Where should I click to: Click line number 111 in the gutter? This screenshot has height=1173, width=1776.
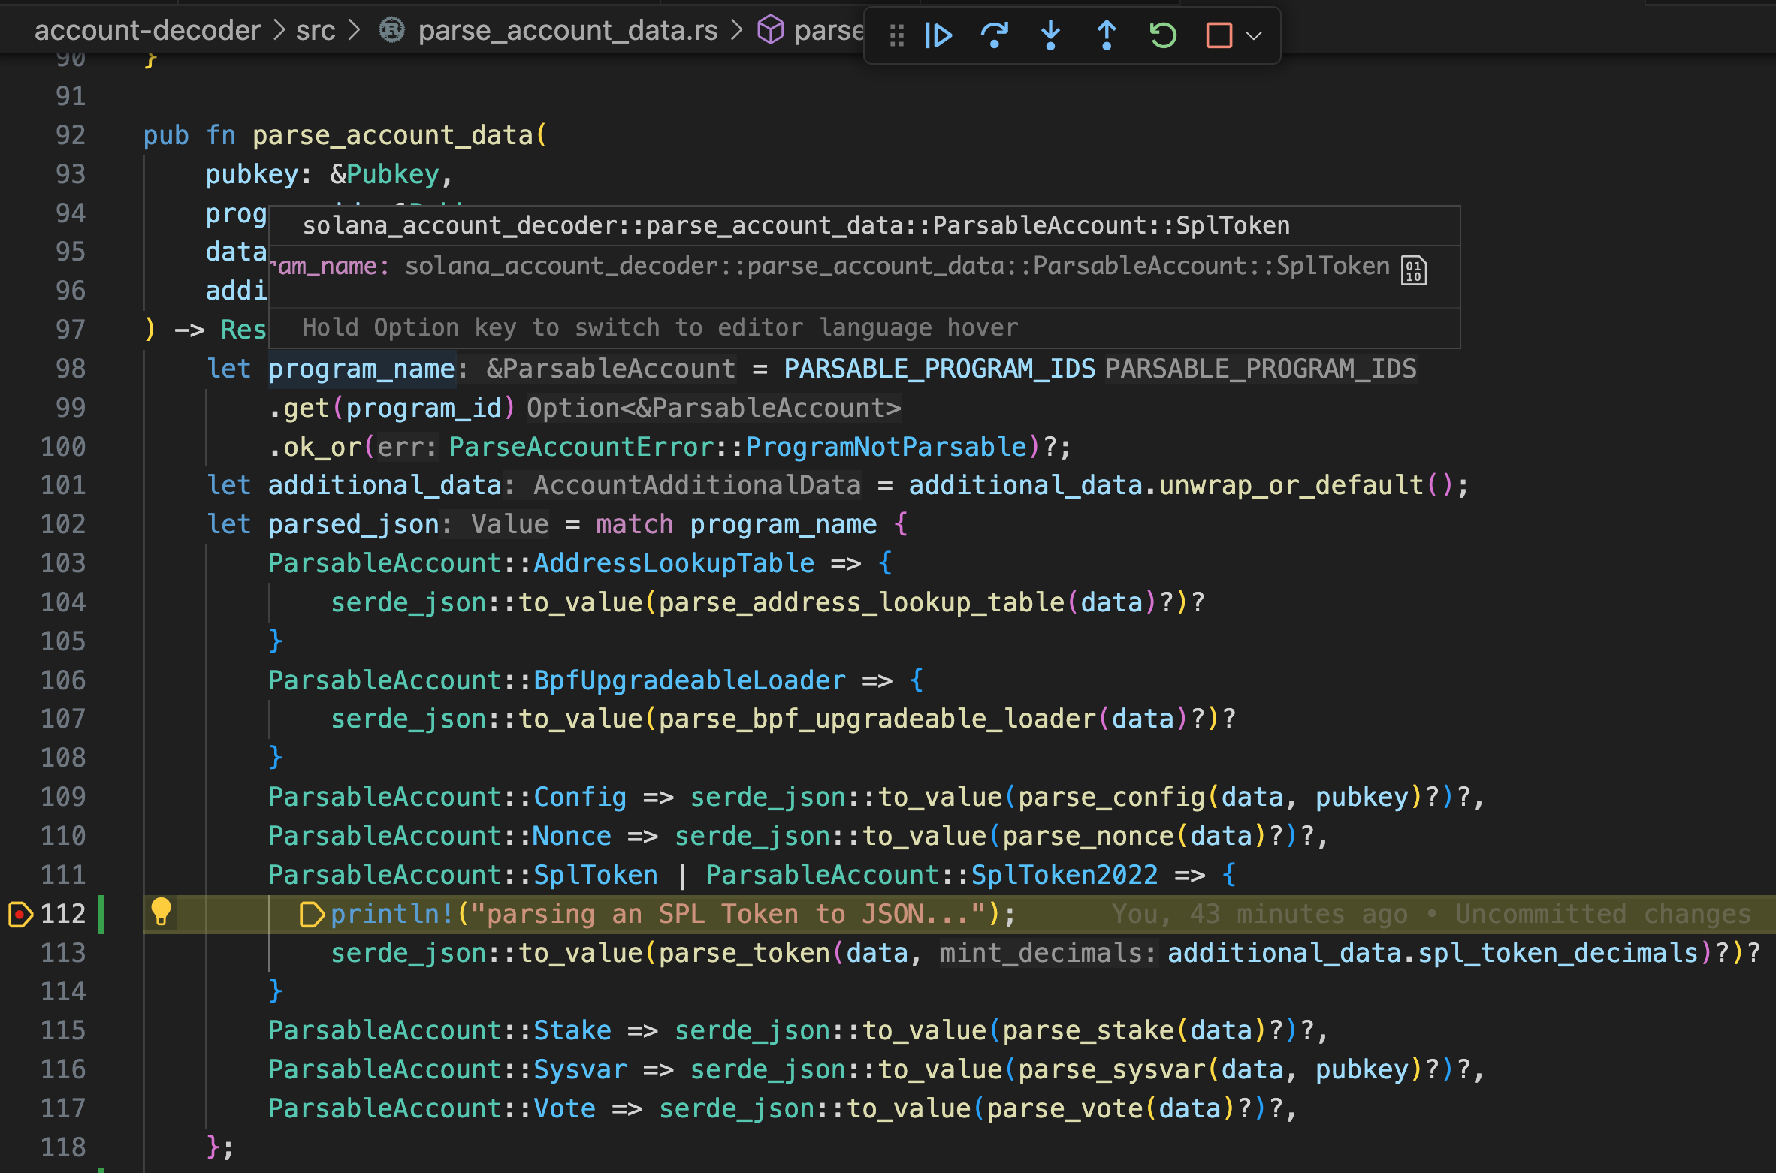(x=63, y=875)
